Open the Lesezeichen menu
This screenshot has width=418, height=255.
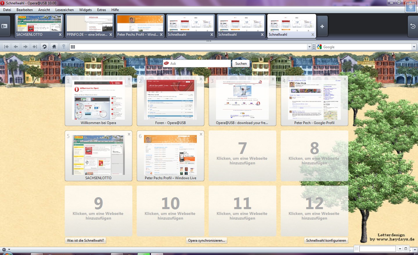click(64, 10)
